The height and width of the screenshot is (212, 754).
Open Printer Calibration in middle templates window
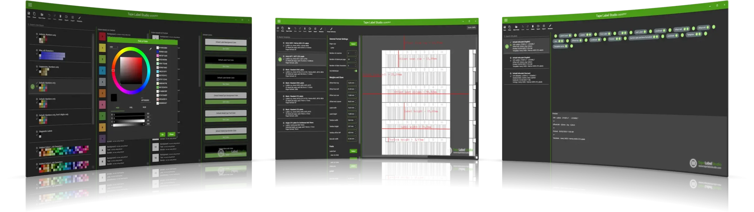331,30
